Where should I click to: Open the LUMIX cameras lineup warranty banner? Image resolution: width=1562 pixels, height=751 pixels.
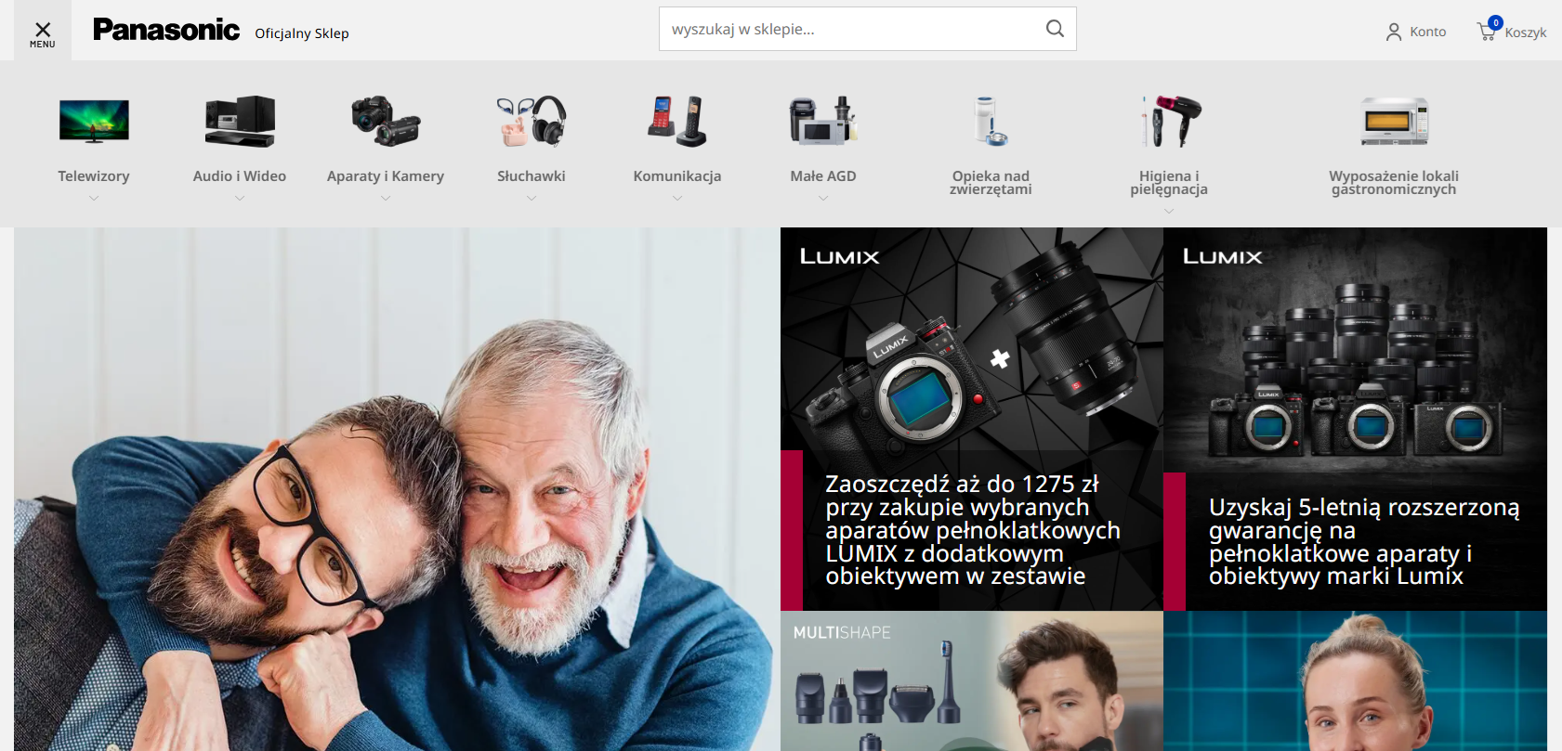[x=1355, y=419]
